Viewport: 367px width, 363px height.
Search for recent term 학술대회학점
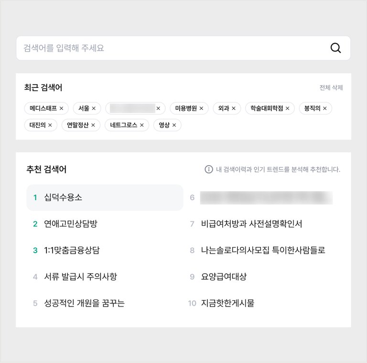click(267, 108)
